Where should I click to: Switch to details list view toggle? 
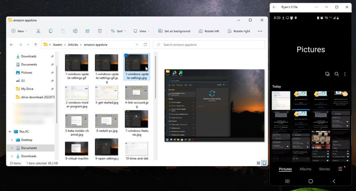tap(258, 163)
